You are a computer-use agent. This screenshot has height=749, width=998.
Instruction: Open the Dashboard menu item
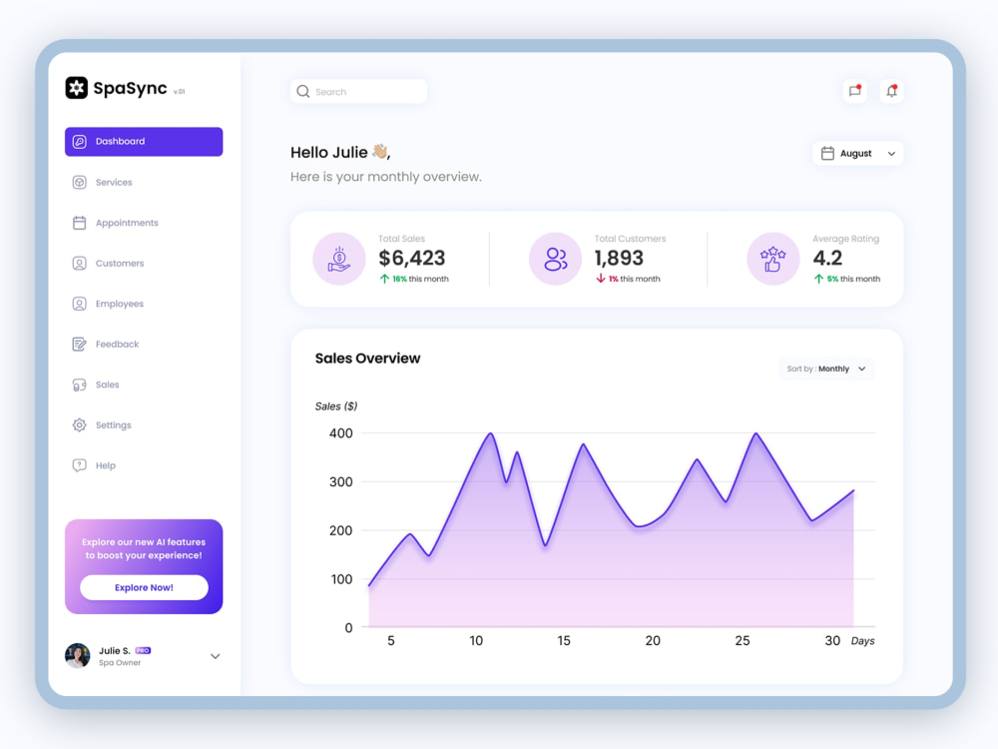pyautogui.click(x=144, y=142)
